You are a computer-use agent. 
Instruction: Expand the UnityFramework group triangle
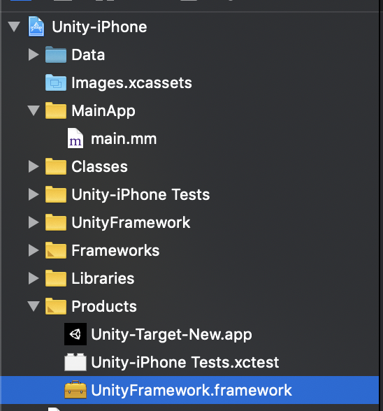point(34,222)
